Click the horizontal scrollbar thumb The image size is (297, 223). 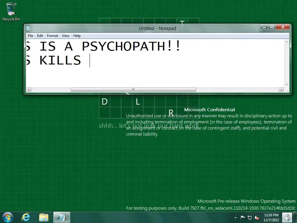tap(133, 89)
